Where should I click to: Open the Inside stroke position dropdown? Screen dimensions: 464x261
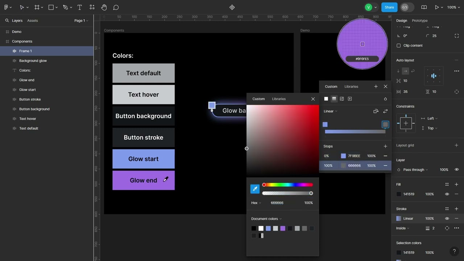[403, 228]
